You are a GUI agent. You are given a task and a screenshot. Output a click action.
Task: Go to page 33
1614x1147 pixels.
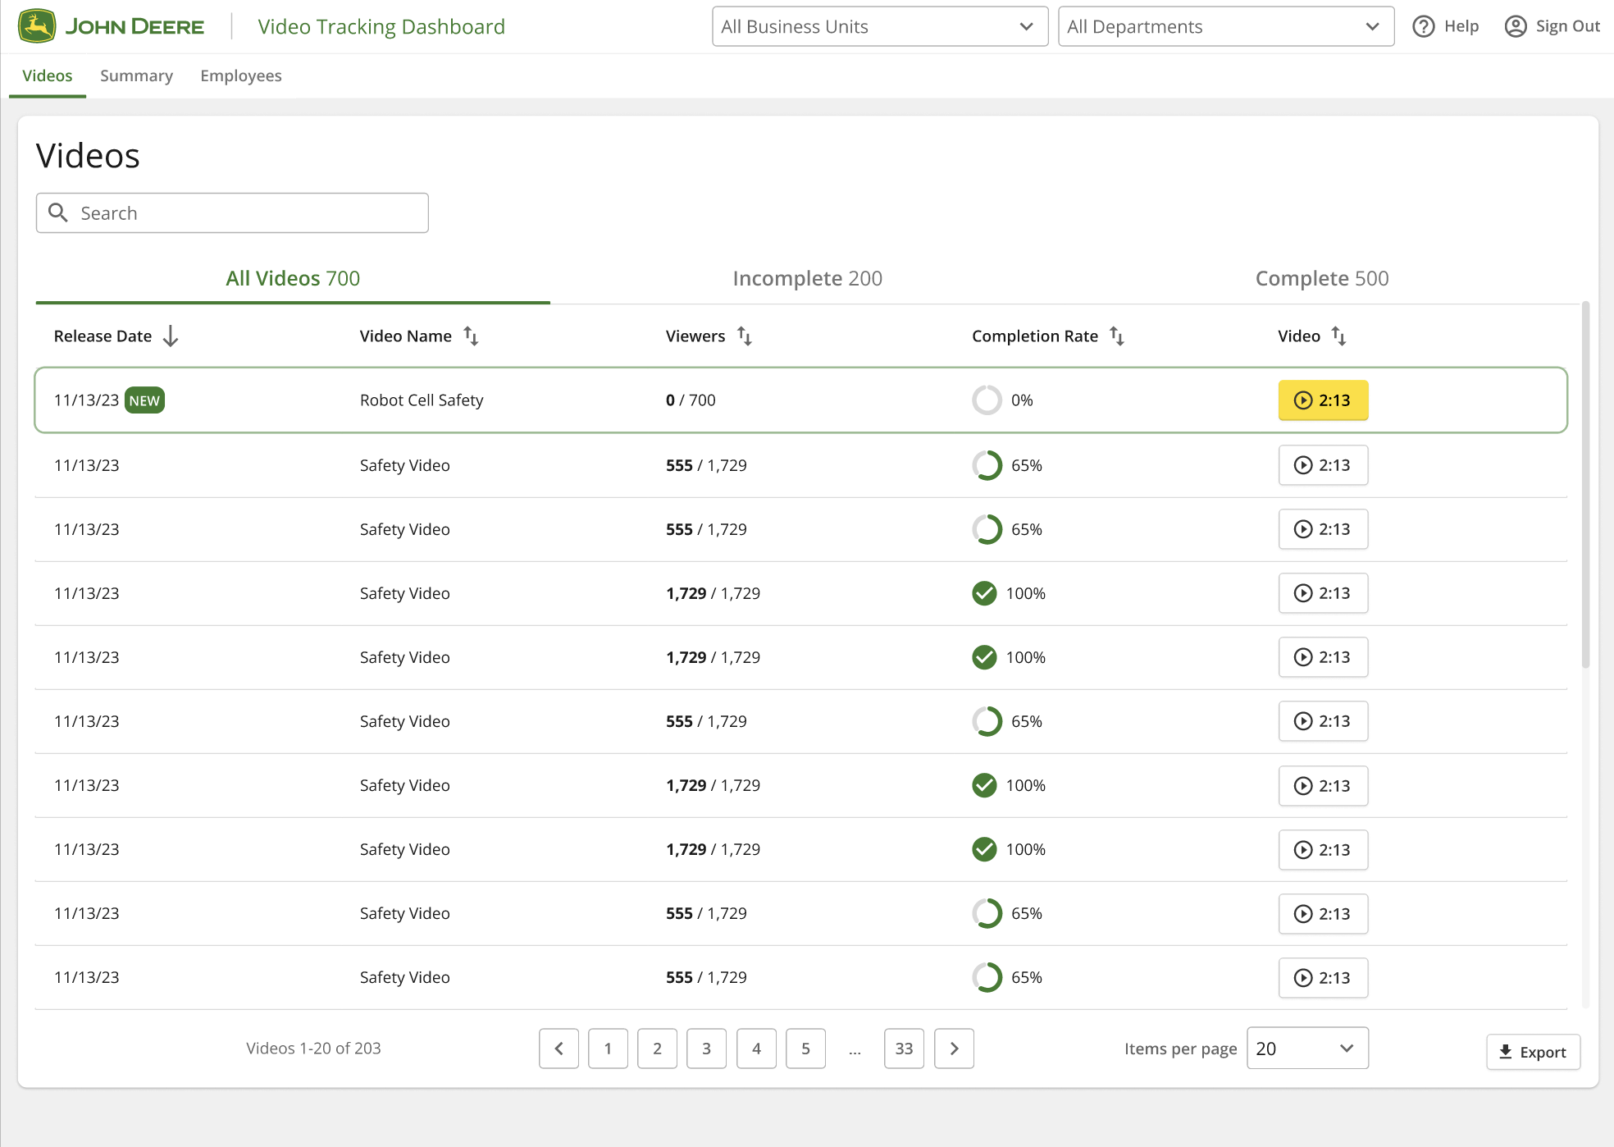[x=904, y=1049]
